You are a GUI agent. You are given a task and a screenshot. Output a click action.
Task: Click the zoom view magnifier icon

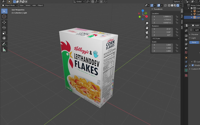(x=147, y=23)
